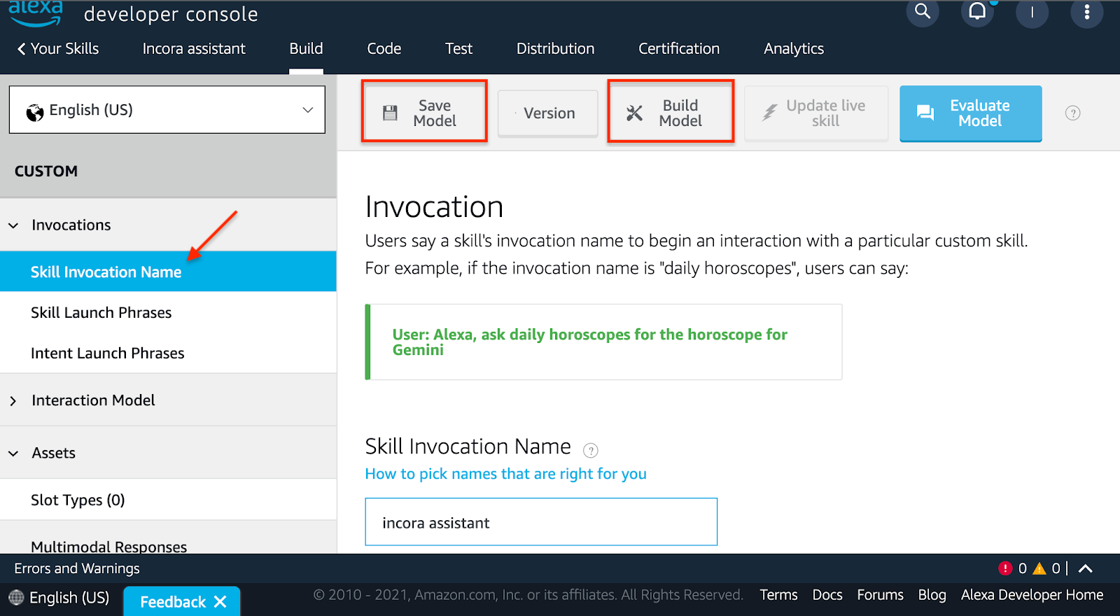
Task: Expand the Interaction Model section
Action: (13, 401)
